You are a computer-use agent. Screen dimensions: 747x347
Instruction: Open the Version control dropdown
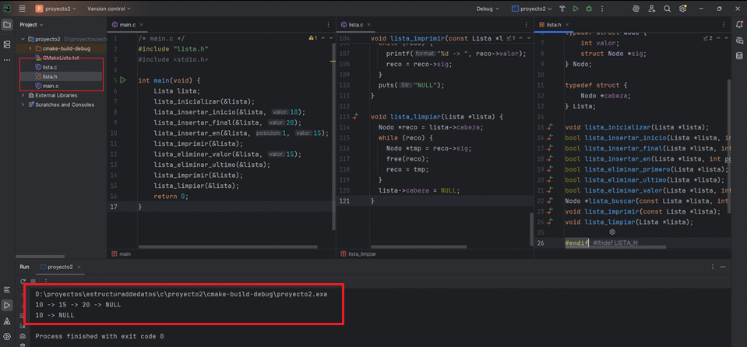pyautogui.click(x=109, y=9)
